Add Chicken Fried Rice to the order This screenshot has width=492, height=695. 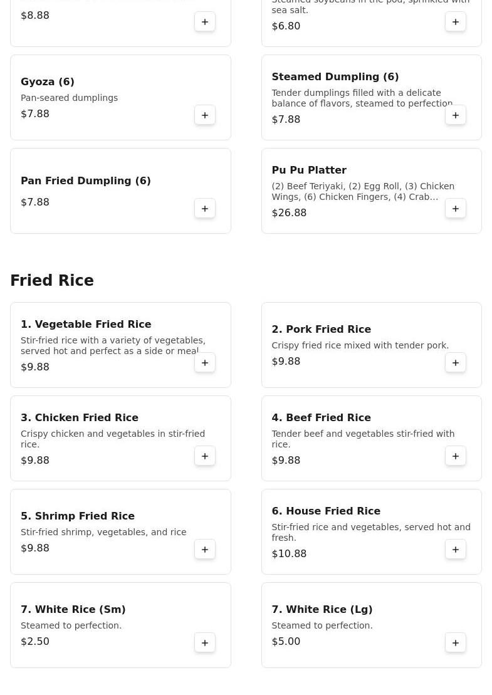pos(205,456)
